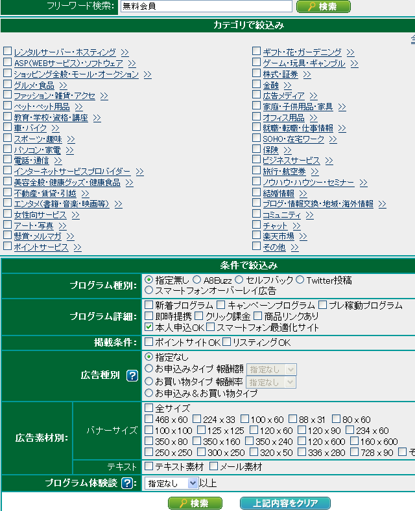Click the >> arrow next to コミュニティ

tap(309, 215)
